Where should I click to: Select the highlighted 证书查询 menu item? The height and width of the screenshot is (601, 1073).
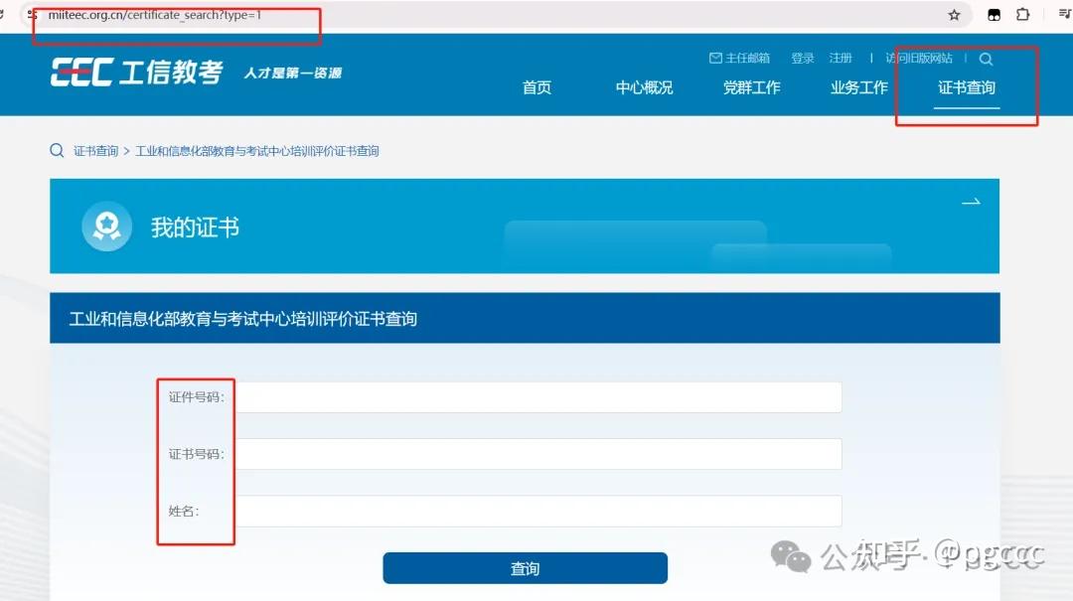pos(966,87)
